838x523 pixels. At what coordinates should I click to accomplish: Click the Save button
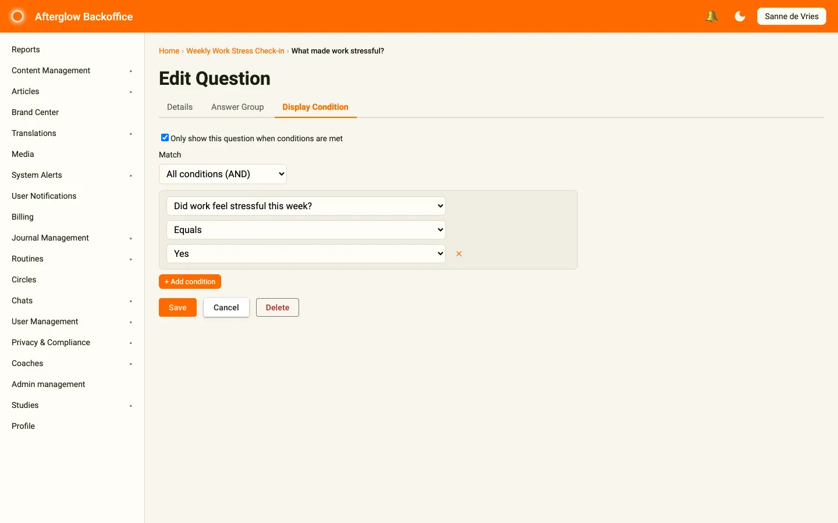[177, 307]
